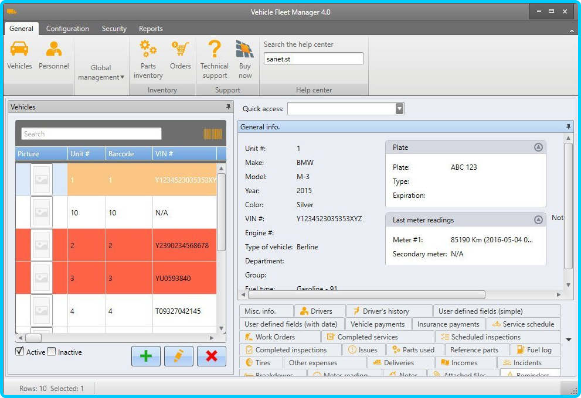Click the help center search field

pos(313,59)
